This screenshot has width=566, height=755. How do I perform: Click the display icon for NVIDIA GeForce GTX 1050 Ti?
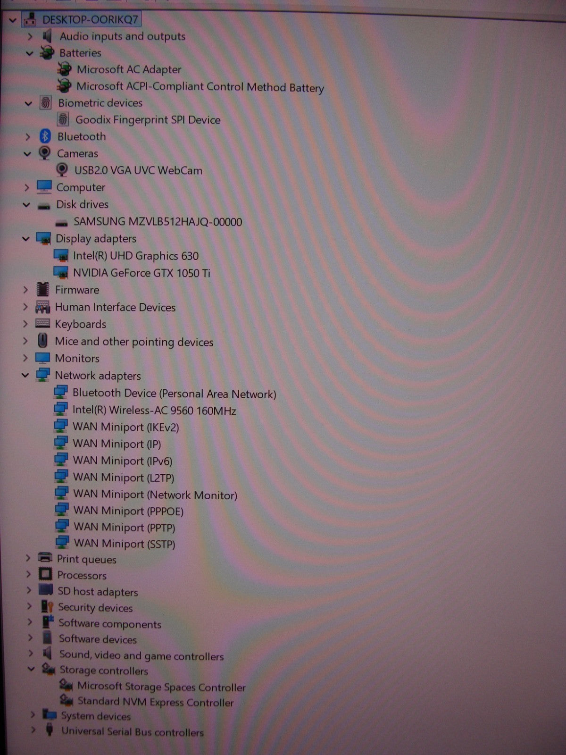coord(61,273)
